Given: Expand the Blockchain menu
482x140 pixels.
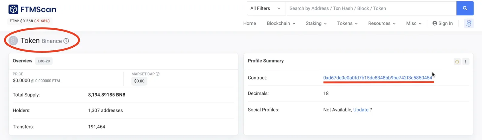Looking at the screenshot, I should (281, 23).
